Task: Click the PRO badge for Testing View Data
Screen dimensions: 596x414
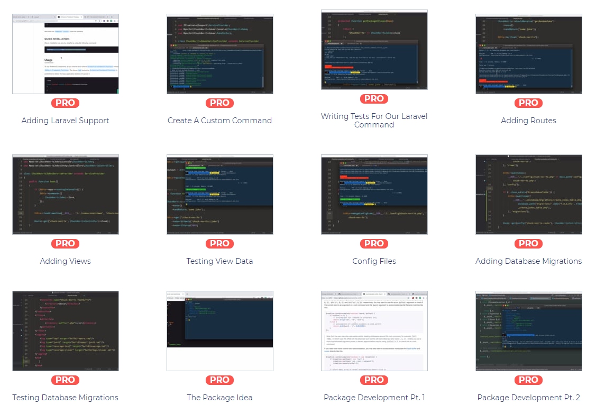Action: [x=219, y=244]
